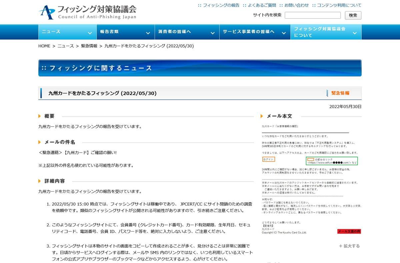
Task: Expand the chevron beside ニュース
Action: (90, 33)
